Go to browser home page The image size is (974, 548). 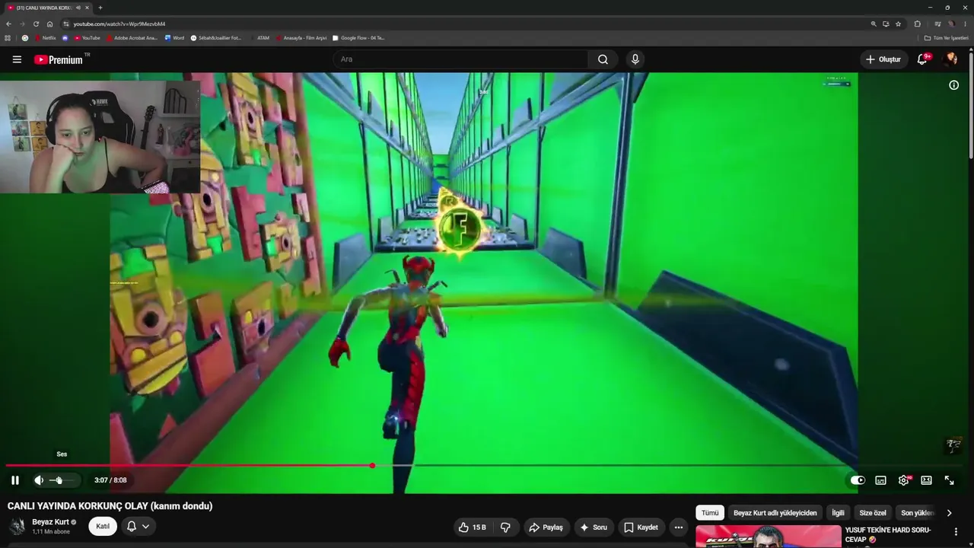click(x=49, y=24)
